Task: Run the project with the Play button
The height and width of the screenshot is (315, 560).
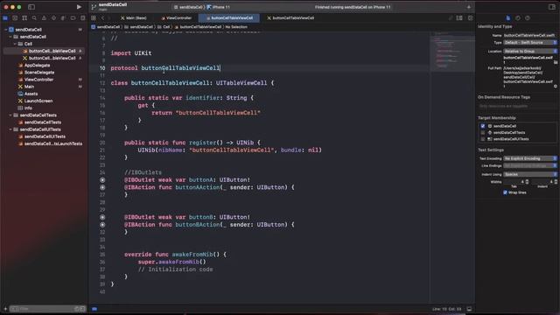Action: point(79,7)
